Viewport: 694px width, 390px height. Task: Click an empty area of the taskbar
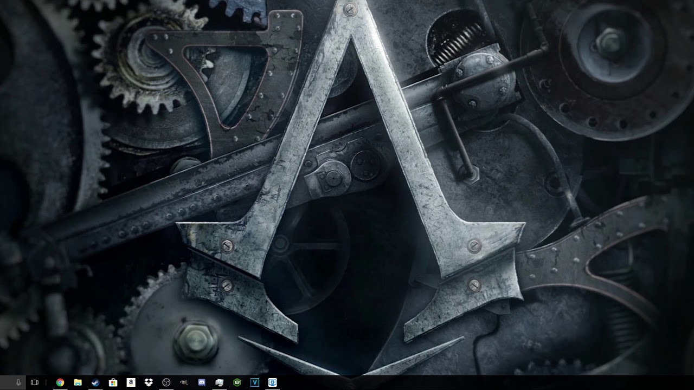461,382
